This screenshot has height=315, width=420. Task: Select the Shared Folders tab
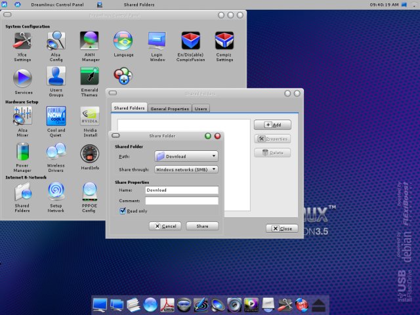tap(129, 108)
